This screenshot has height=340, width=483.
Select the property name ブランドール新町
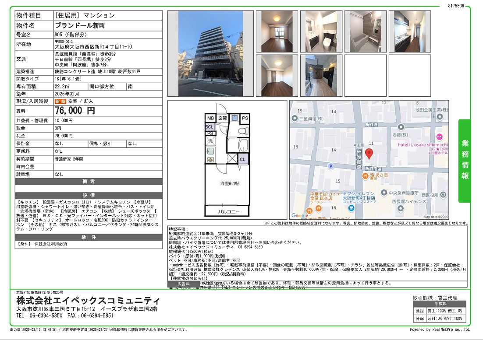pos(80,25)
